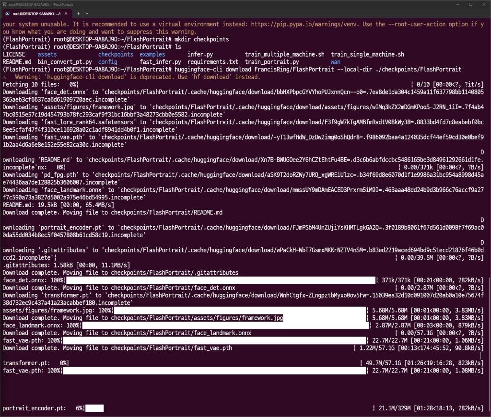Click the portrait_encoder.pt 6% progress bar
This screenshot has height=417, width=491.
tap(94, 408)
